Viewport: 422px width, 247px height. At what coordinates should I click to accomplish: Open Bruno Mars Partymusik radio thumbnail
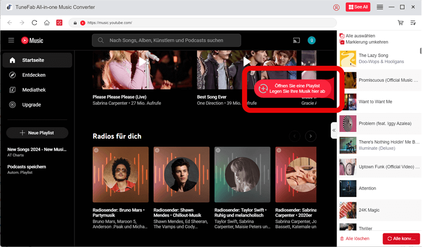click(121, 174)
